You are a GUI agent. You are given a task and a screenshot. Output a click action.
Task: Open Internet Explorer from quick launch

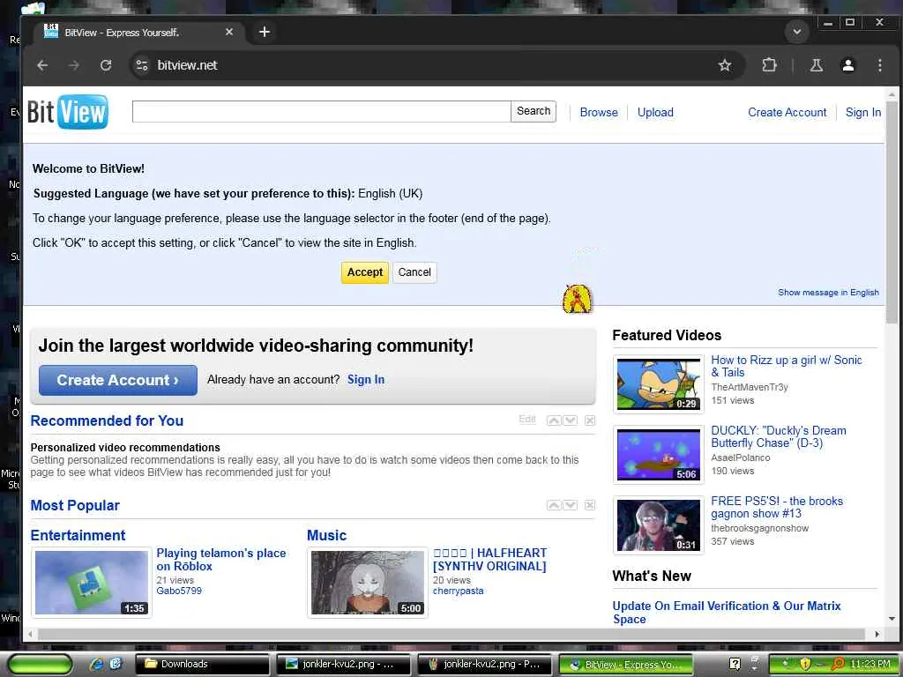(97, 664)
